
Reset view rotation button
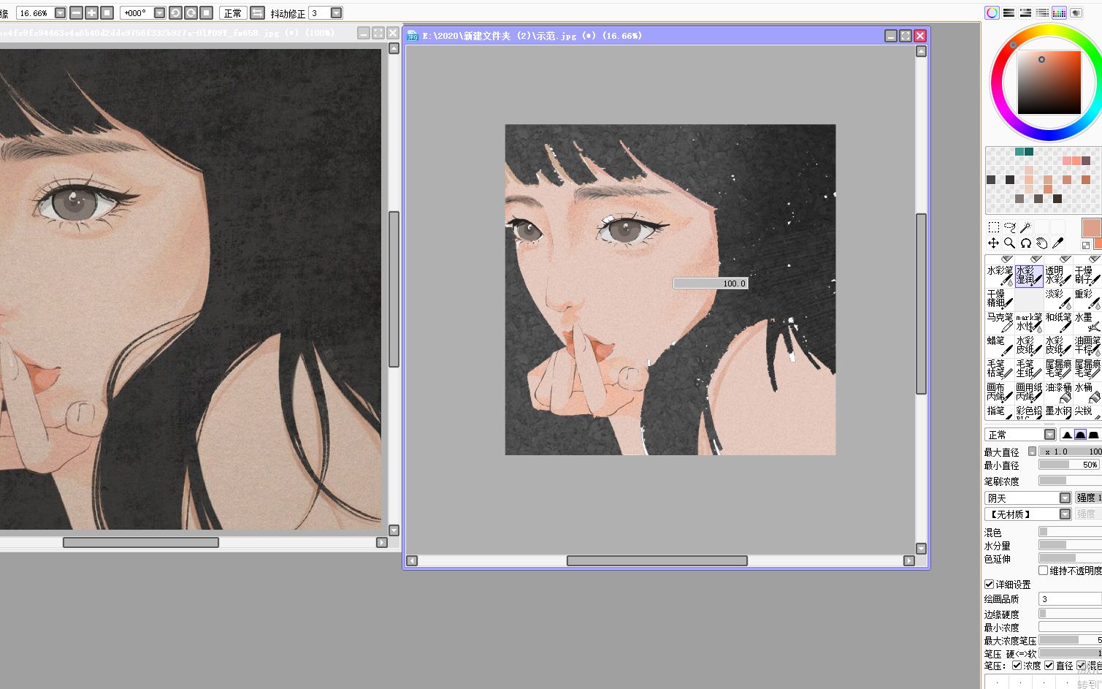tap(207, 13)
